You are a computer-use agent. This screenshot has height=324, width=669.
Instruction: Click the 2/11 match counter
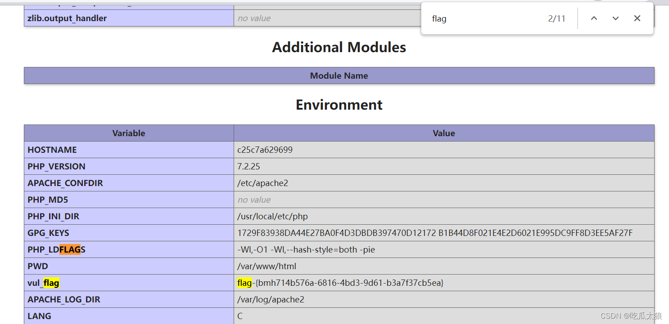556,18
